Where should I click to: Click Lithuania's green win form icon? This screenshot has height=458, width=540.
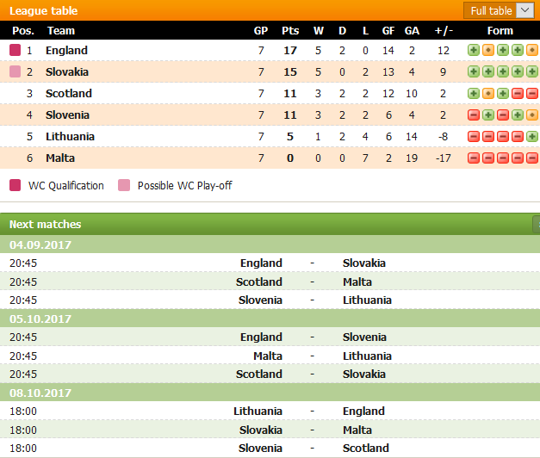click(x=533, y=136)
